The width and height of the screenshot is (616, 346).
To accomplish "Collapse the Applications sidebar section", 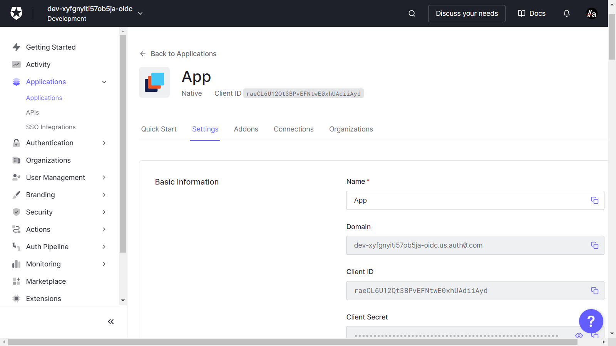I will (104, 82).
